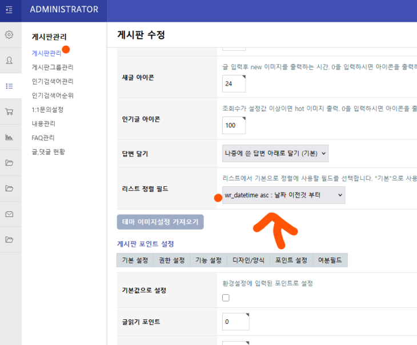Open the 리스트 정렬 필드 dropdown
The image size is (417, 345).
(x=283, y=195)
